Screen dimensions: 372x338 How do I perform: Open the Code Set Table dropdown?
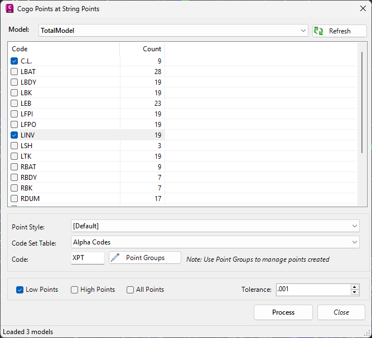[215, 242]
